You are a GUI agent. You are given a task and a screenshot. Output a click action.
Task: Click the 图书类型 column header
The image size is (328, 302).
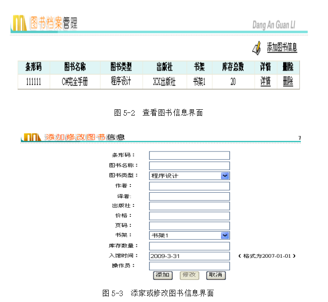pyautogui.click(x=121, y=67)
